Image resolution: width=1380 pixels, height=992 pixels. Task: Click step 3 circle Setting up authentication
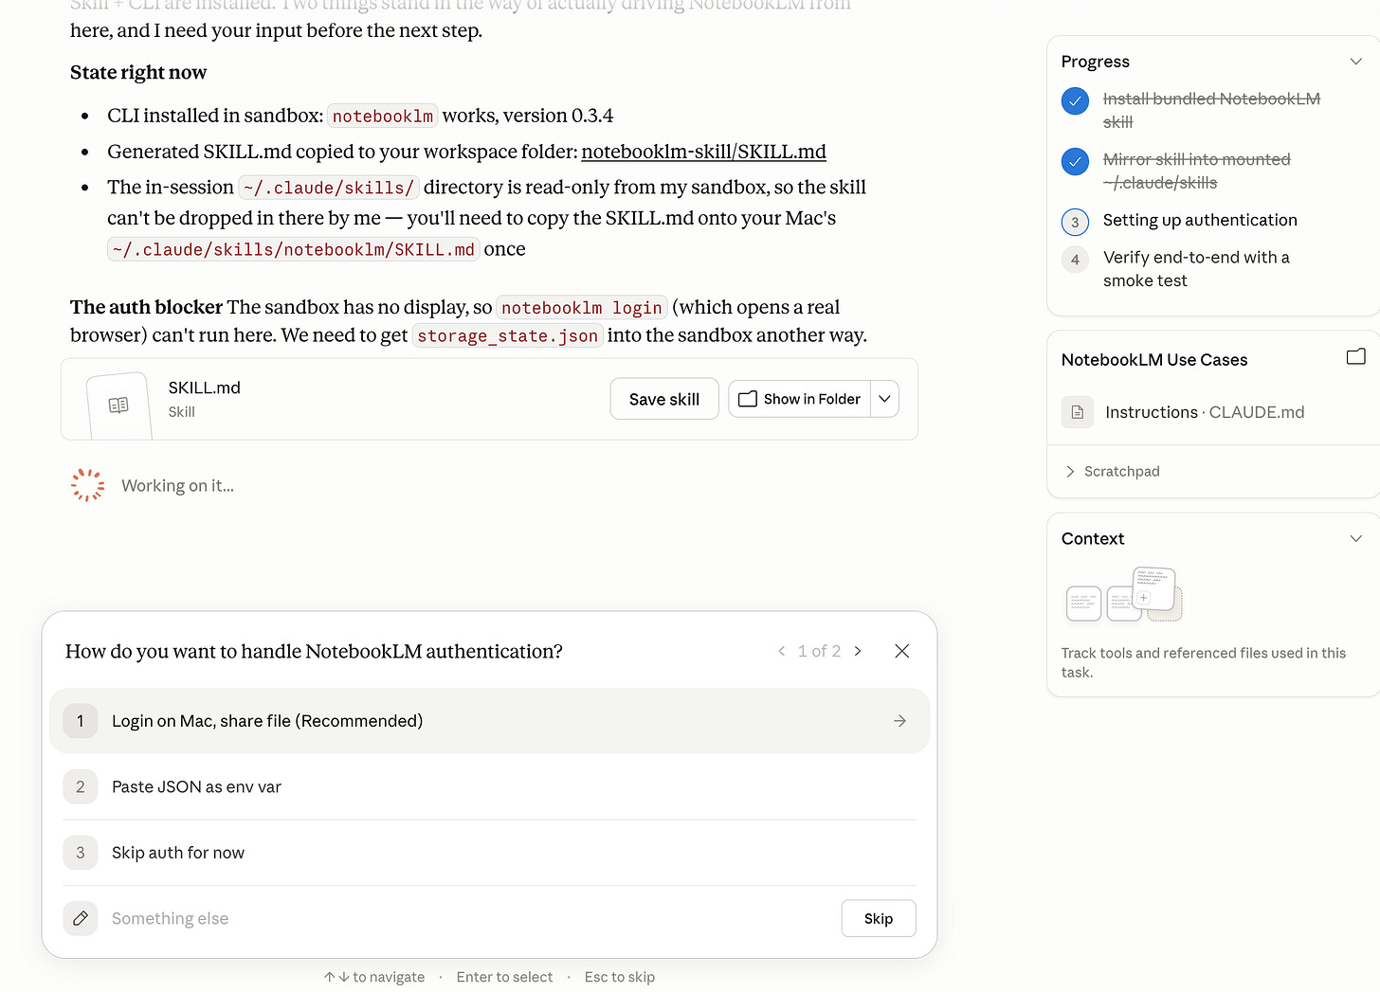coord(1075,222)
